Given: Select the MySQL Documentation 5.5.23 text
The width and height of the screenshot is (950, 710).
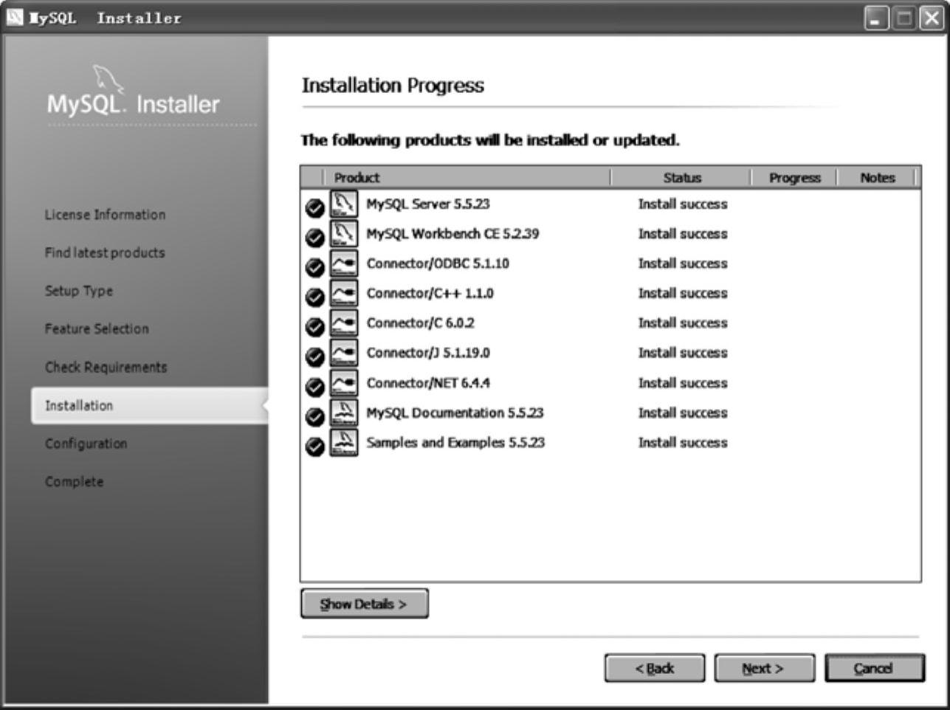Looking at the screenshot, I should pyautogui.click(x=455, y=413).
